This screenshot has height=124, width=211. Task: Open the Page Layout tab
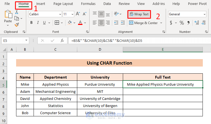click(63, 4)
